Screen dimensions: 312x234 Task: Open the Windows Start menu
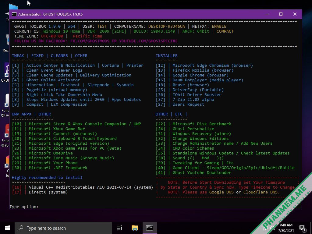click(x=7, y=228)
